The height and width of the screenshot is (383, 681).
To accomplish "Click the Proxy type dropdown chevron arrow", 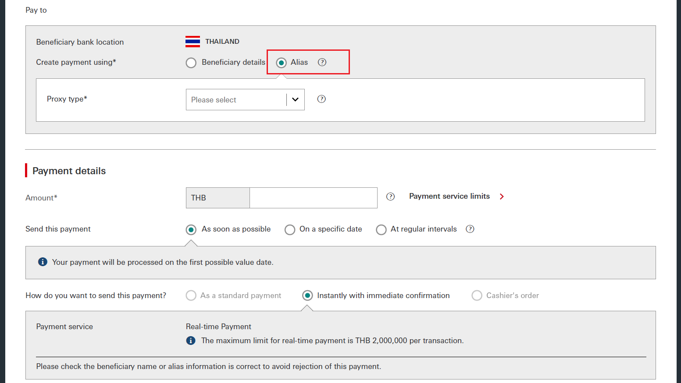I will (x=295, y=100).
